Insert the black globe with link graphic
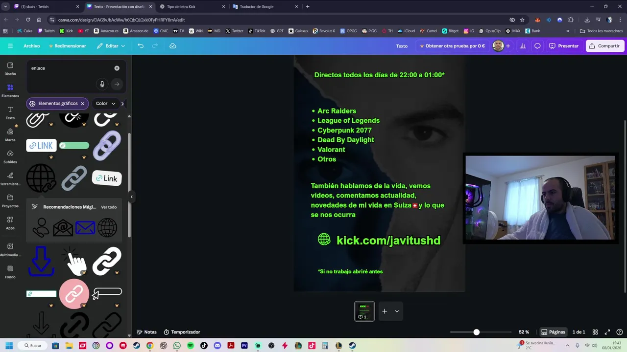 (41, 178)
